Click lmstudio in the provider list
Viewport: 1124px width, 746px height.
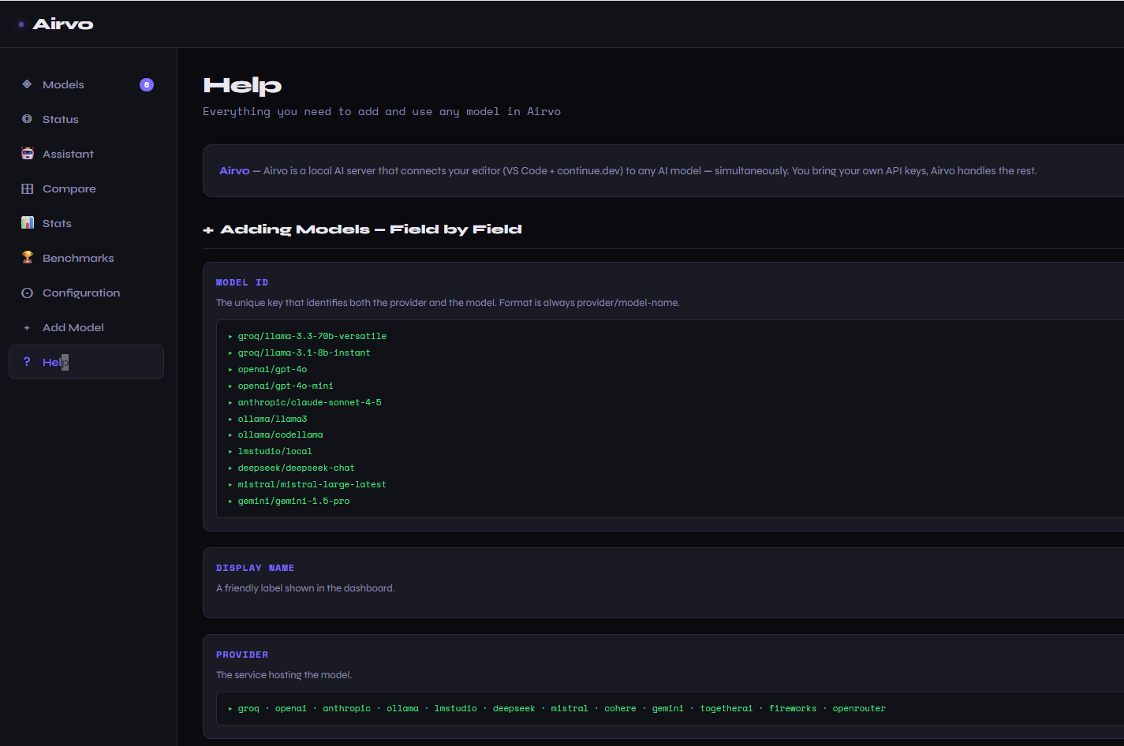(456, 708)
